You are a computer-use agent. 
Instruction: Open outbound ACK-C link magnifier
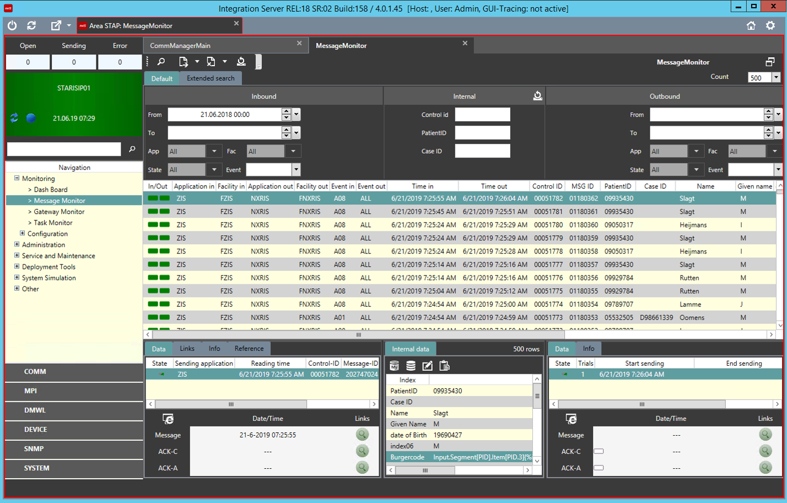[766, 451]
